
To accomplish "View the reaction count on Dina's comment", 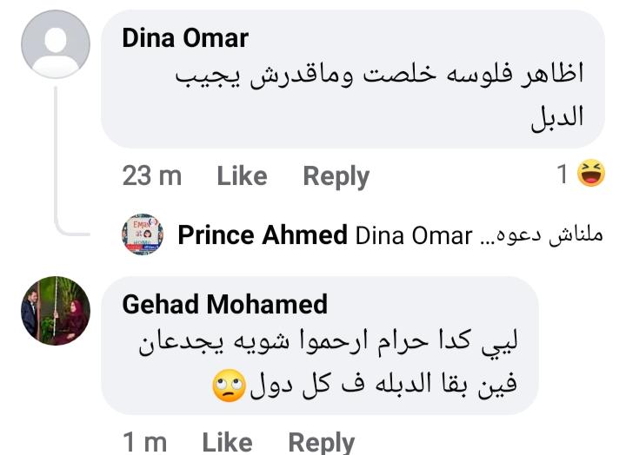I will pos(563,175).
